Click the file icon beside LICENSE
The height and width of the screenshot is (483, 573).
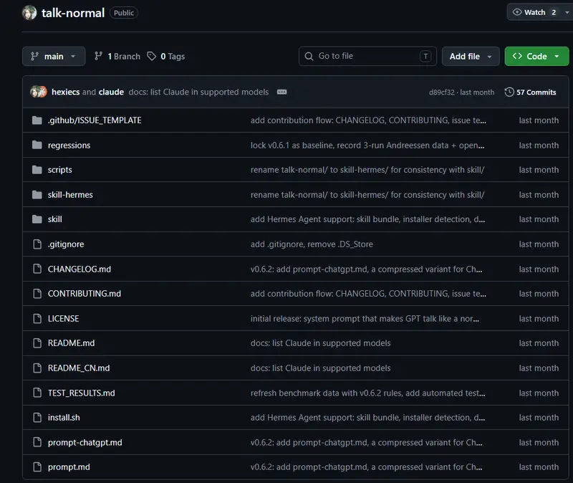pyautogui.click(x=37, y=318)
